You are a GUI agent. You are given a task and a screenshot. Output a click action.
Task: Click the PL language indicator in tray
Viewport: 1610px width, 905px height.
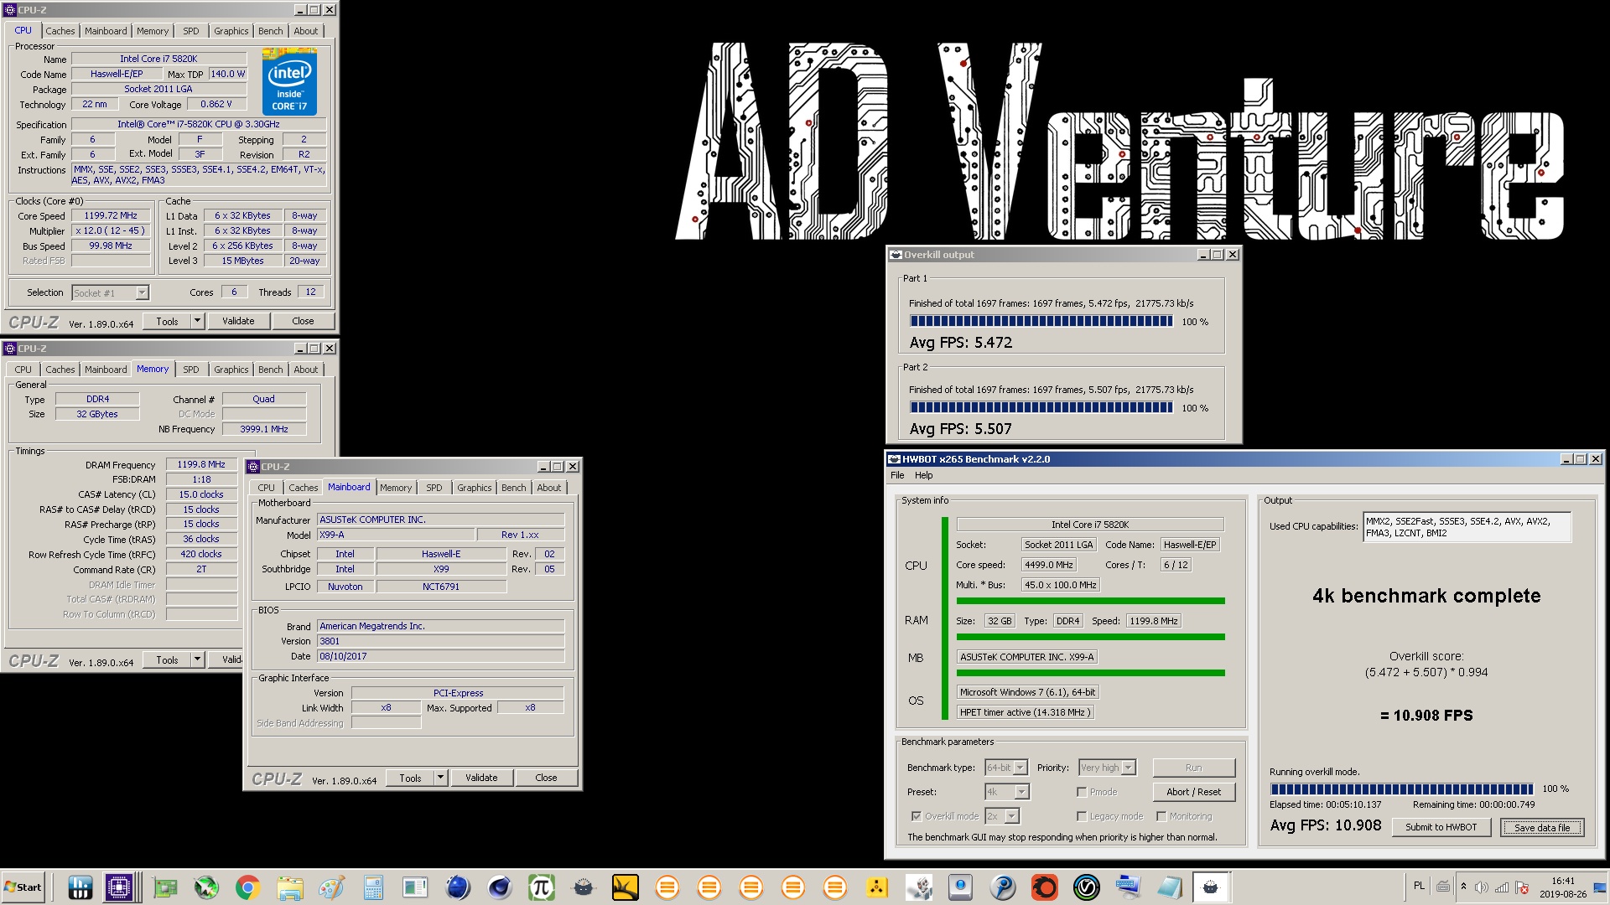(x=1419, y=886)
